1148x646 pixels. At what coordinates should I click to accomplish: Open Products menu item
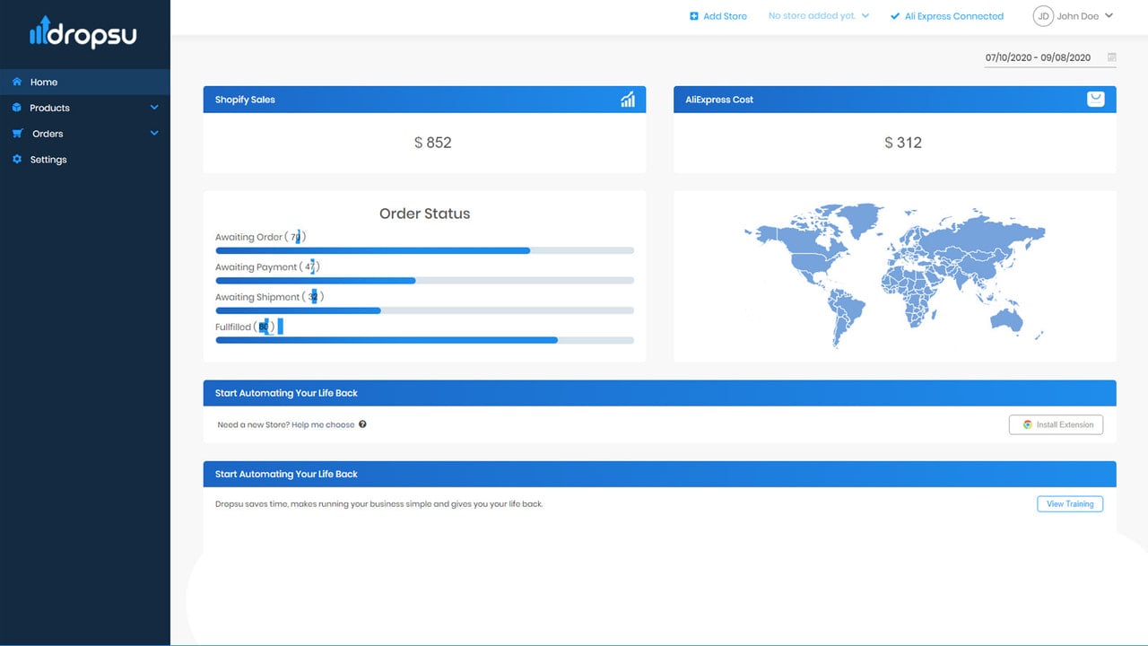85,108
